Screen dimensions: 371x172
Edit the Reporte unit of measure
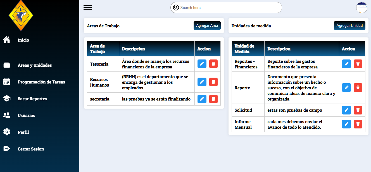[346, 88]
